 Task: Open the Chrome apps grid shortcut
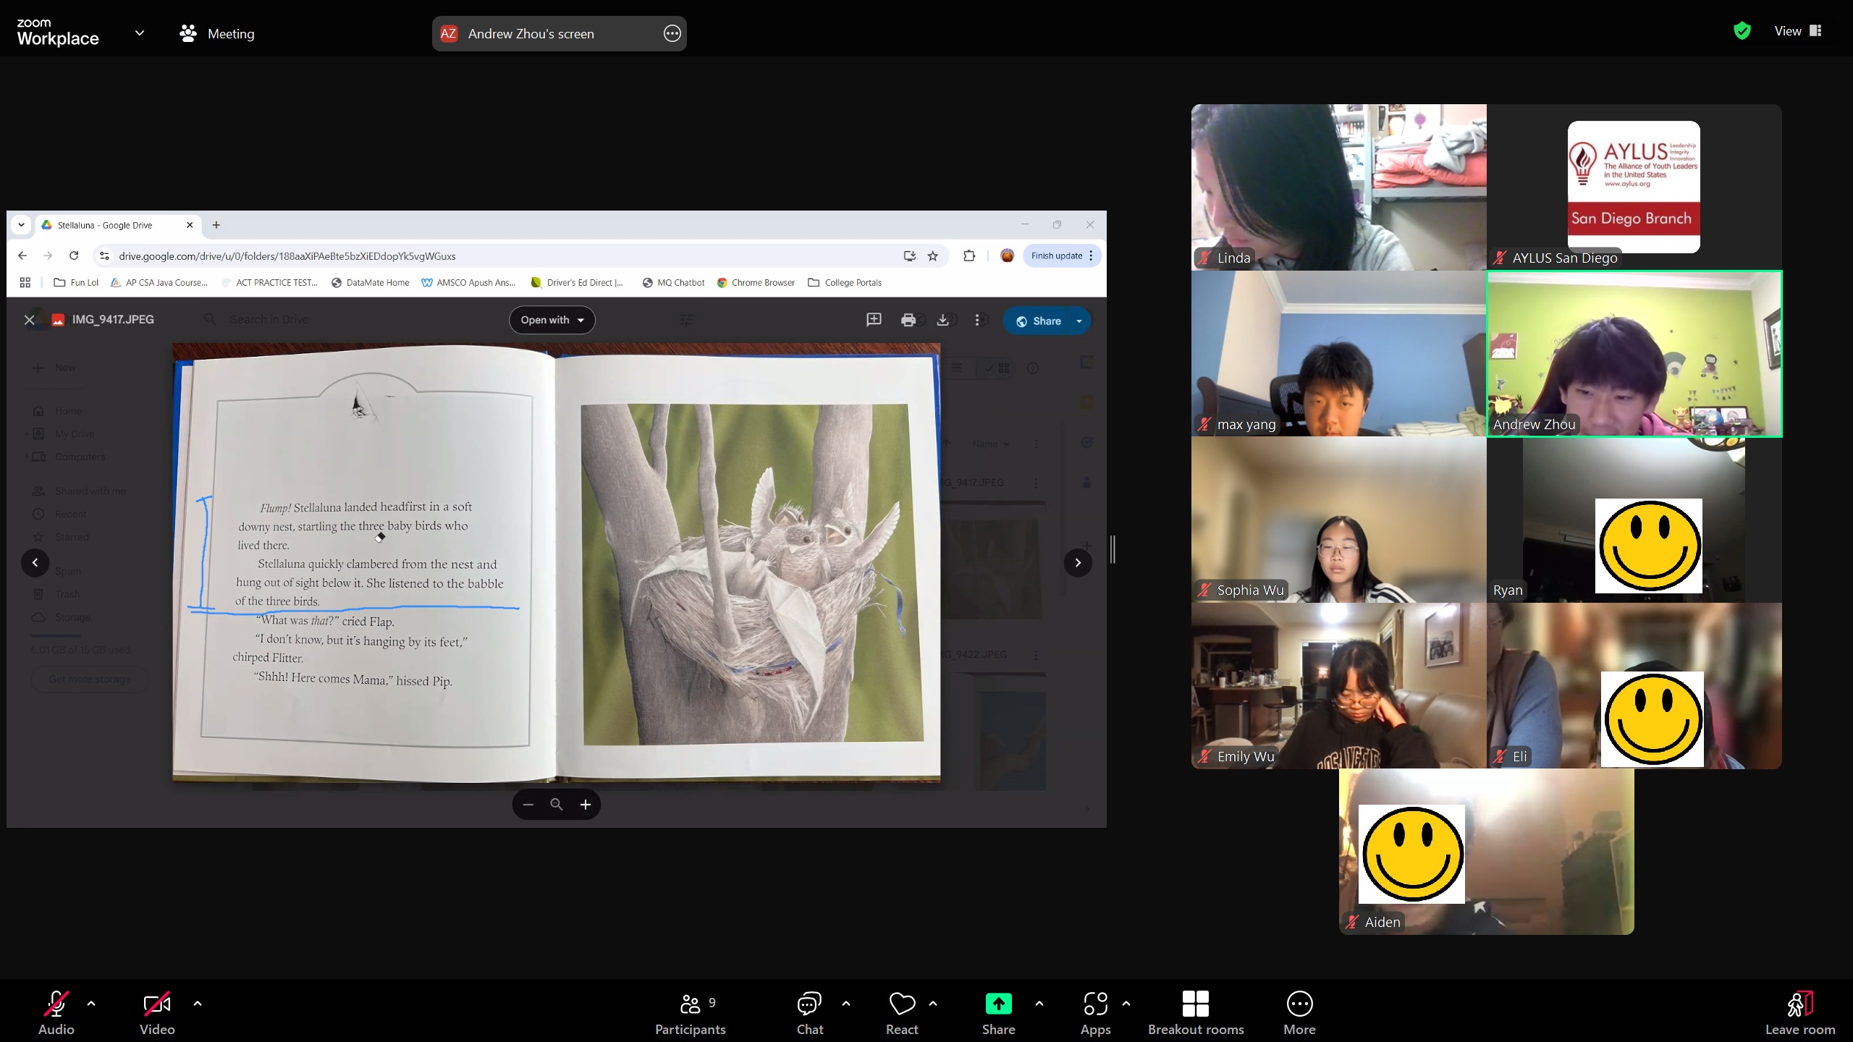(x=25, y=283)
